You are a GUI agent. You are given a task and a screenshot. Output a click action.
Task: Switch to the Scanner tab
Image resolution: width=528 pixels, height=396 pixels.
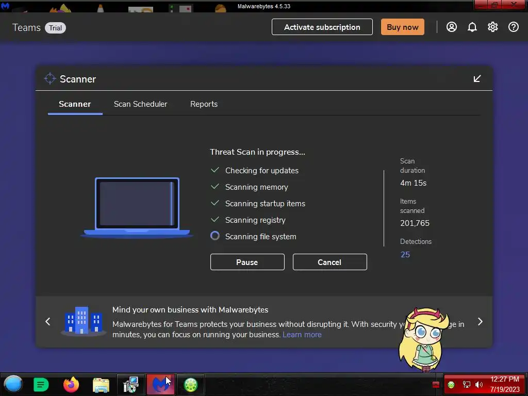(x=75, y=104)
